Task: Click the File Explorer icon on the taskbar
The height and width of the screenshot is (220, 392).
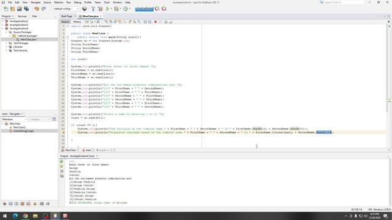Action: (36, 216)
